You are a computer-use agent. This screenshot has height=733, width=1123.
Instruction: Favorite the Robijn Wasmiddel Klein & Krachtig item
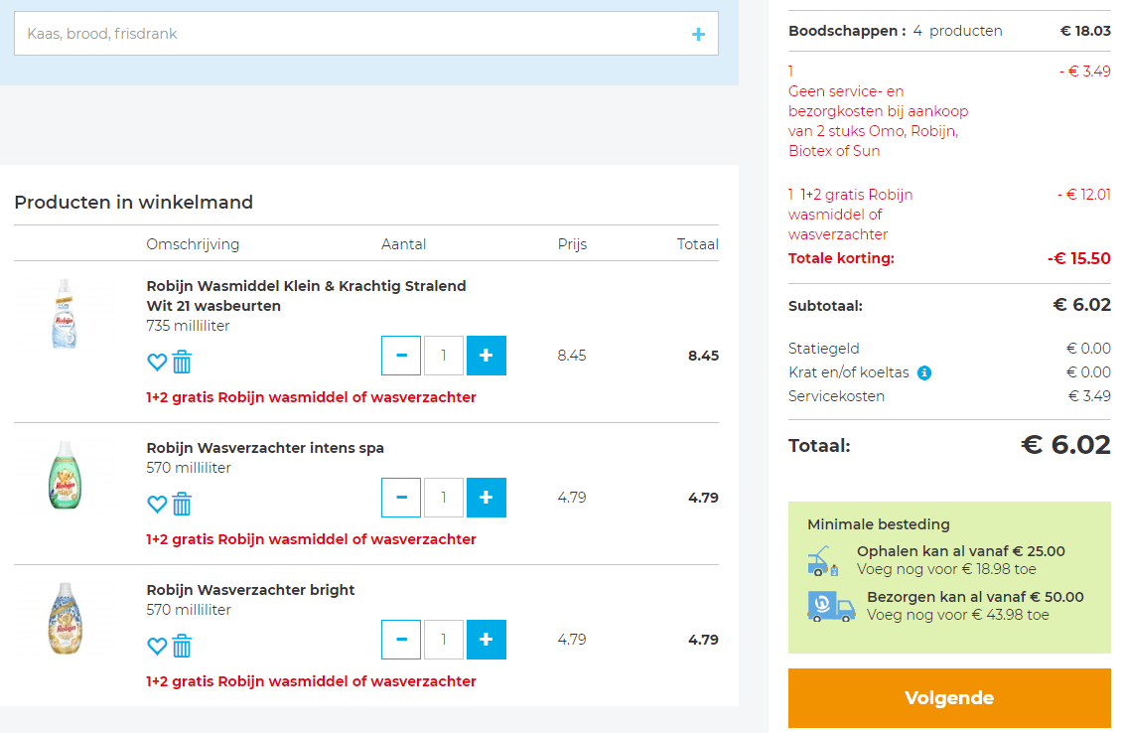tap(157, 362)
